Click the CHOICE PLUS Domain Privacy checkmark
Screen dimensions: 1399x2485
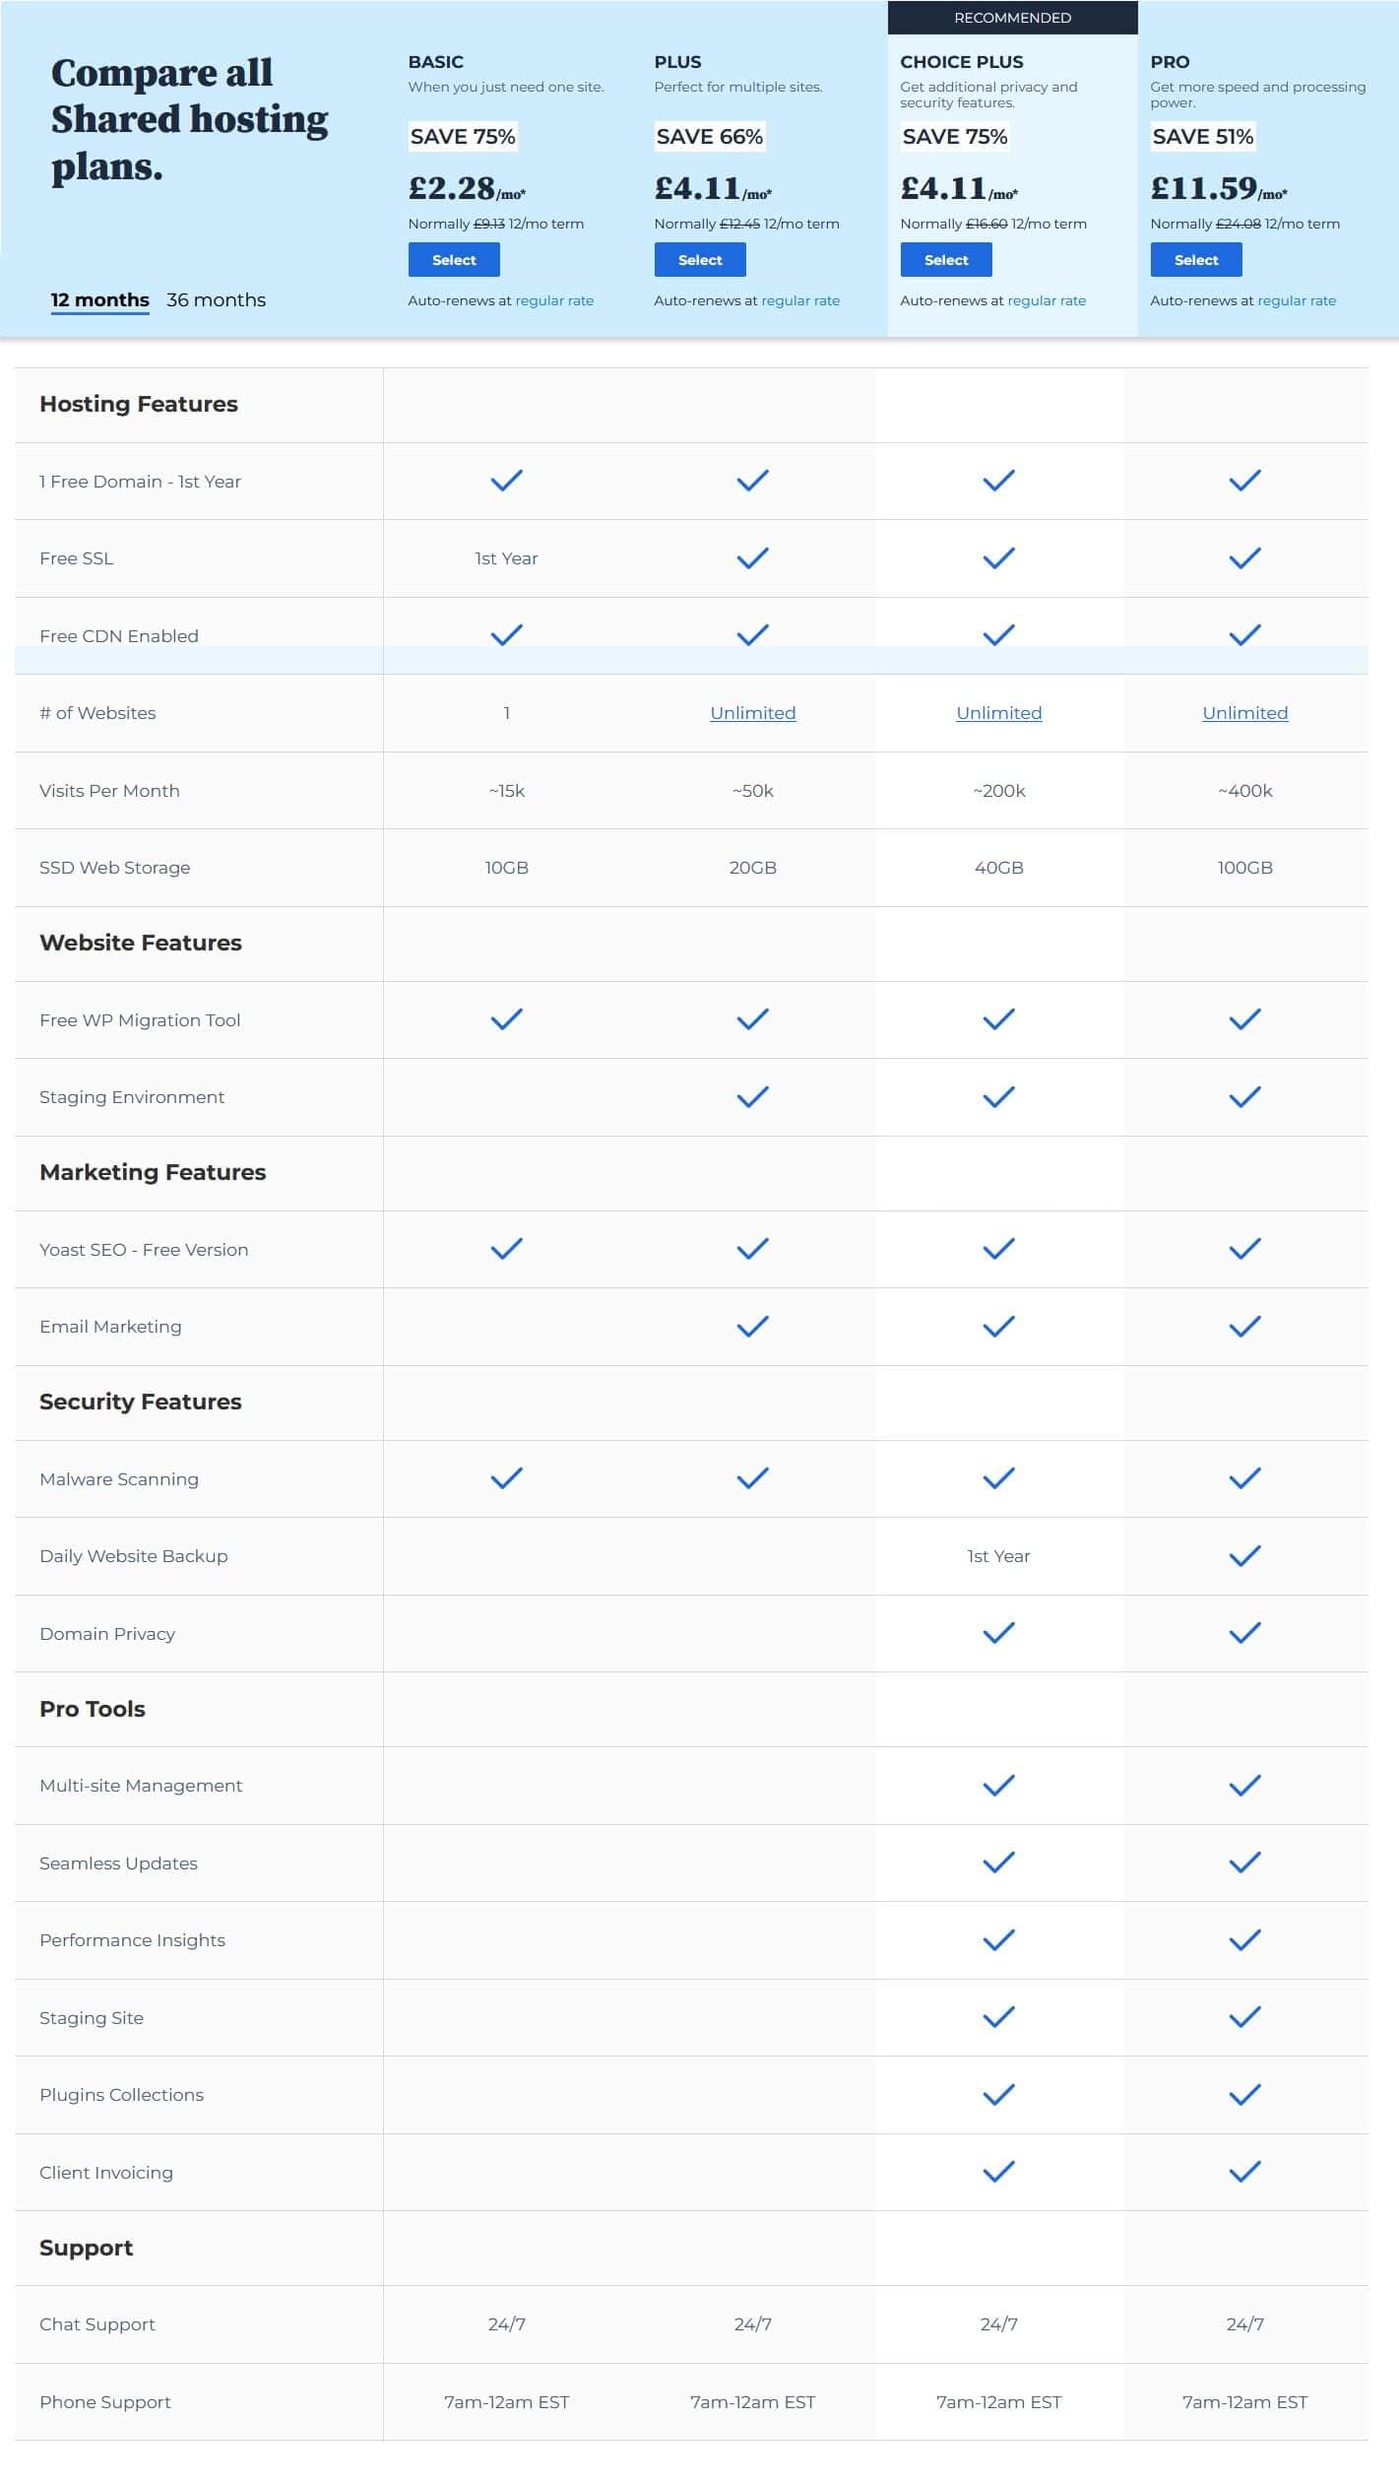click(998, 1632)
